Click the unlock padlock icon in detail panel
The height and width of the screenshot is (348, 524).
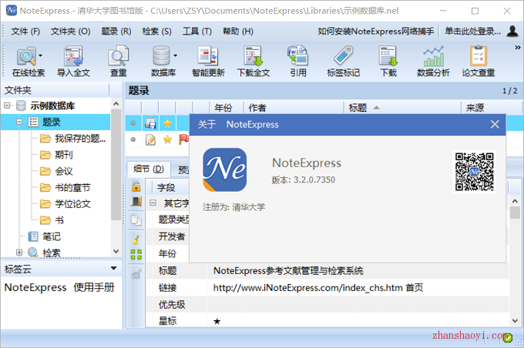pos(136,186)
